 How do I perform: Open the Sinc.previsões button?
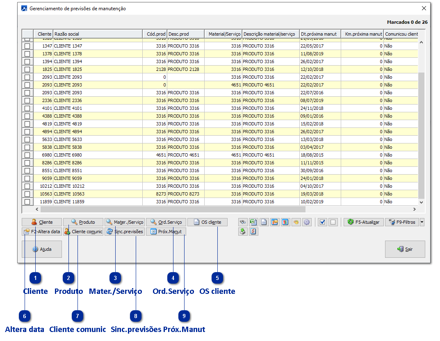point(125,232)
